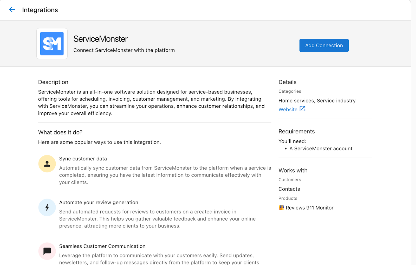Click the lightning bolt review automation icon

point(47,207)
